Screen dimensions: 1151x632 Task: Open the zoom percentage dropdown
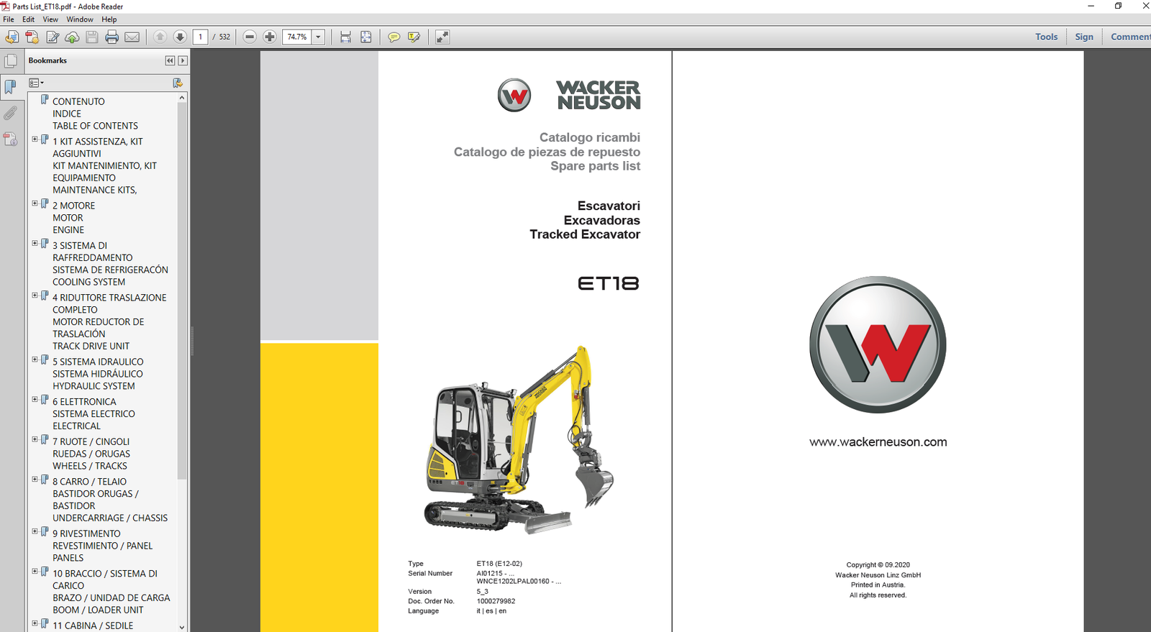click(x=318, y=37)
